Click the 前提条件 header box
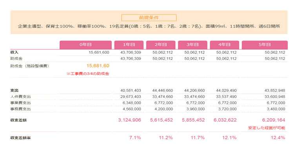This screenshot has height=156, width=298. (149, 18)
